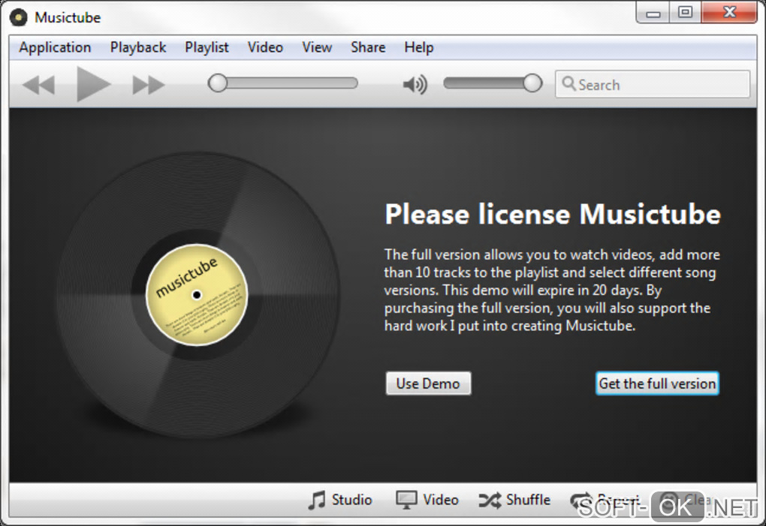Skip to the next track
This screenshot has height=526, width=766.
[149, 85]
